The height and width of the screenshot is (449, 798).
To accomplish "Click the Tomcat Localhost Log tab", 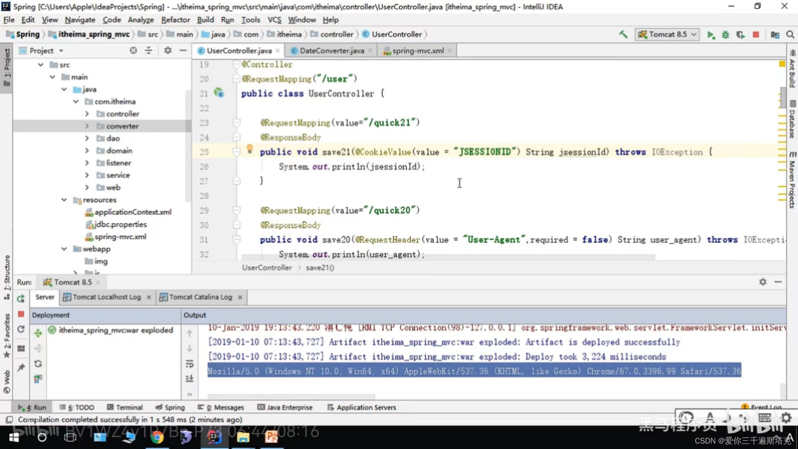I will coord(107,296).
